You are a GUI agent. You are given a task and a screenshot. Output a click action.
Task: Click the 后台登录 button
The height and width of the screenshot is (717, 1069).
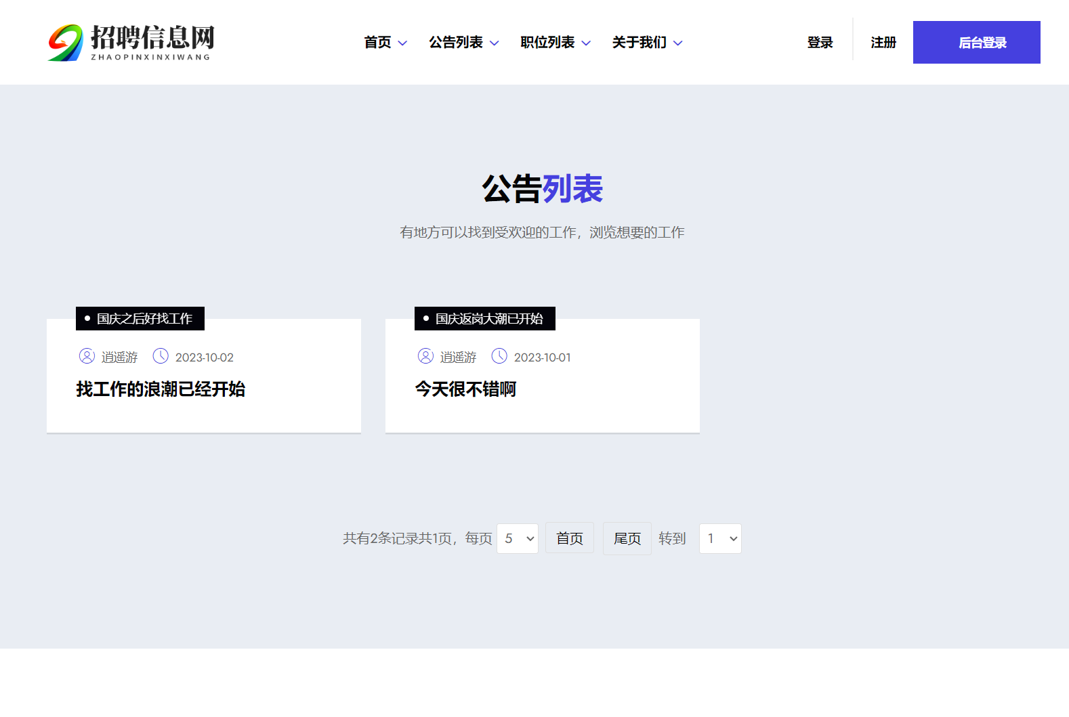(977, 43)
